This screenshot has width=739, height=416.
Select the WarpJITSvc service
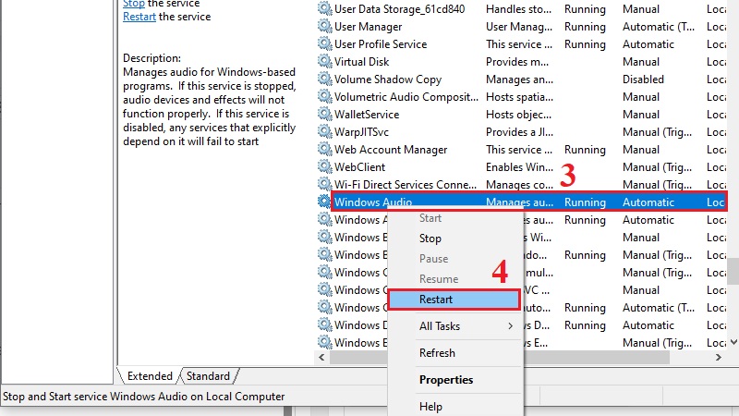361,131
